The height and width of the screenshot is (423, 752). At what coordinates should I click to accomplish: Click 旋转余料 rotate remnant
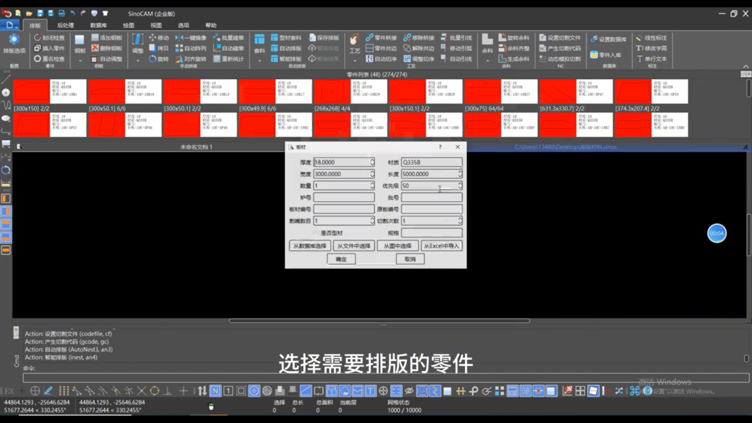click(514, 38)
